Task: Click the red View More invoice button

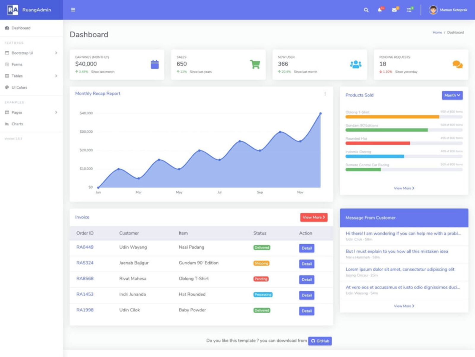Action: 314,217
